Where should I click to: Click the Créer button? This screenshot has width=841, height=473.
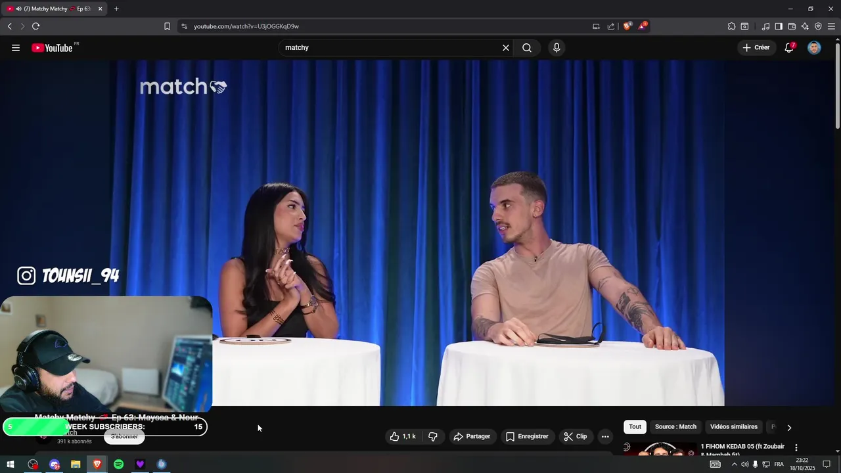[756, 47]
